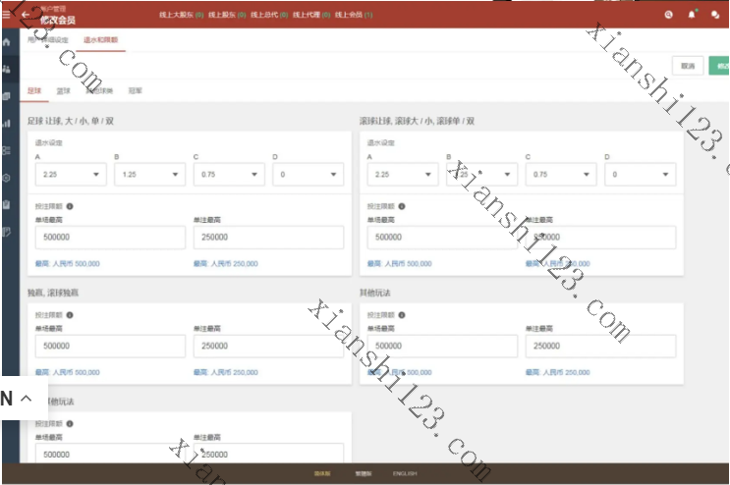This screenshot has height=485, width=730.
Task: Open dropdown D in 滚球让球 section
Action: (x=641, y=175)
